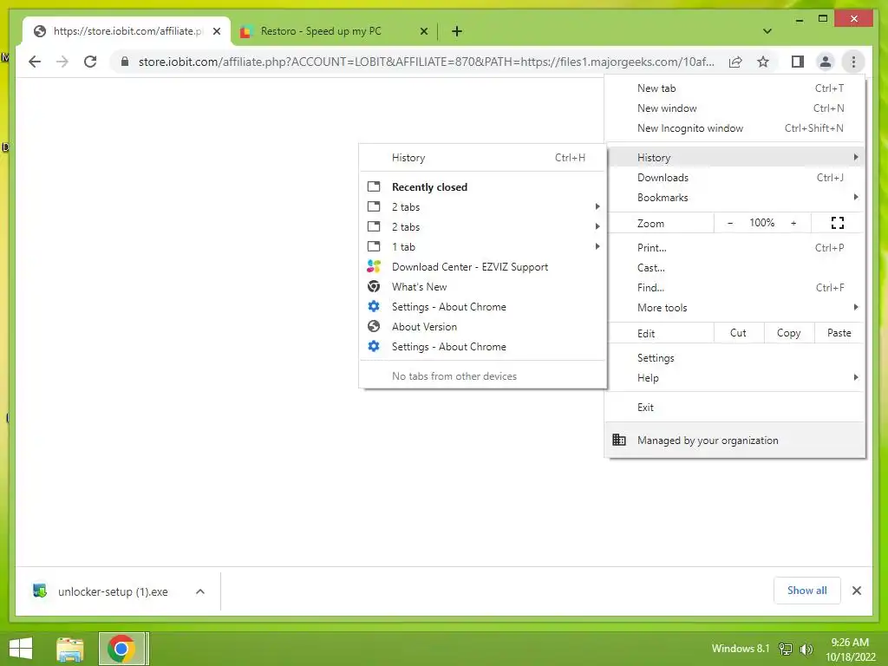Click the network tray icon
The width and height of the screenshot is (888, 666).
click(786, 649)
